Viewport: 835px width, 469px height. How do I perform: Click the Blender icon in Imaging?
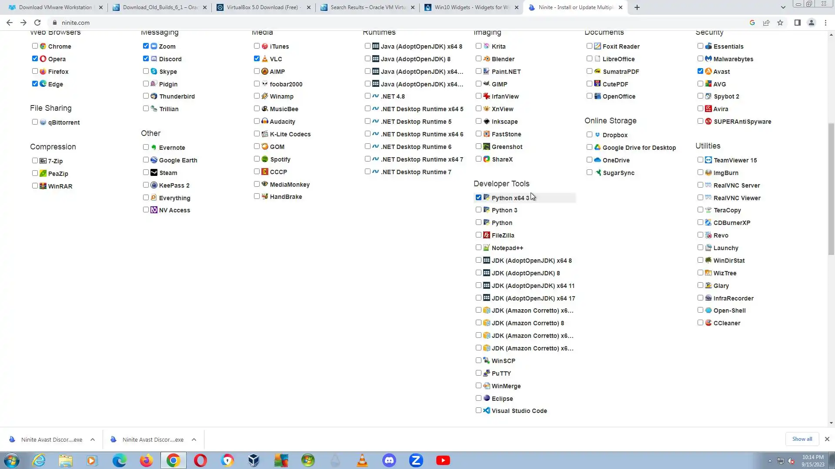(x=487, y=59)
